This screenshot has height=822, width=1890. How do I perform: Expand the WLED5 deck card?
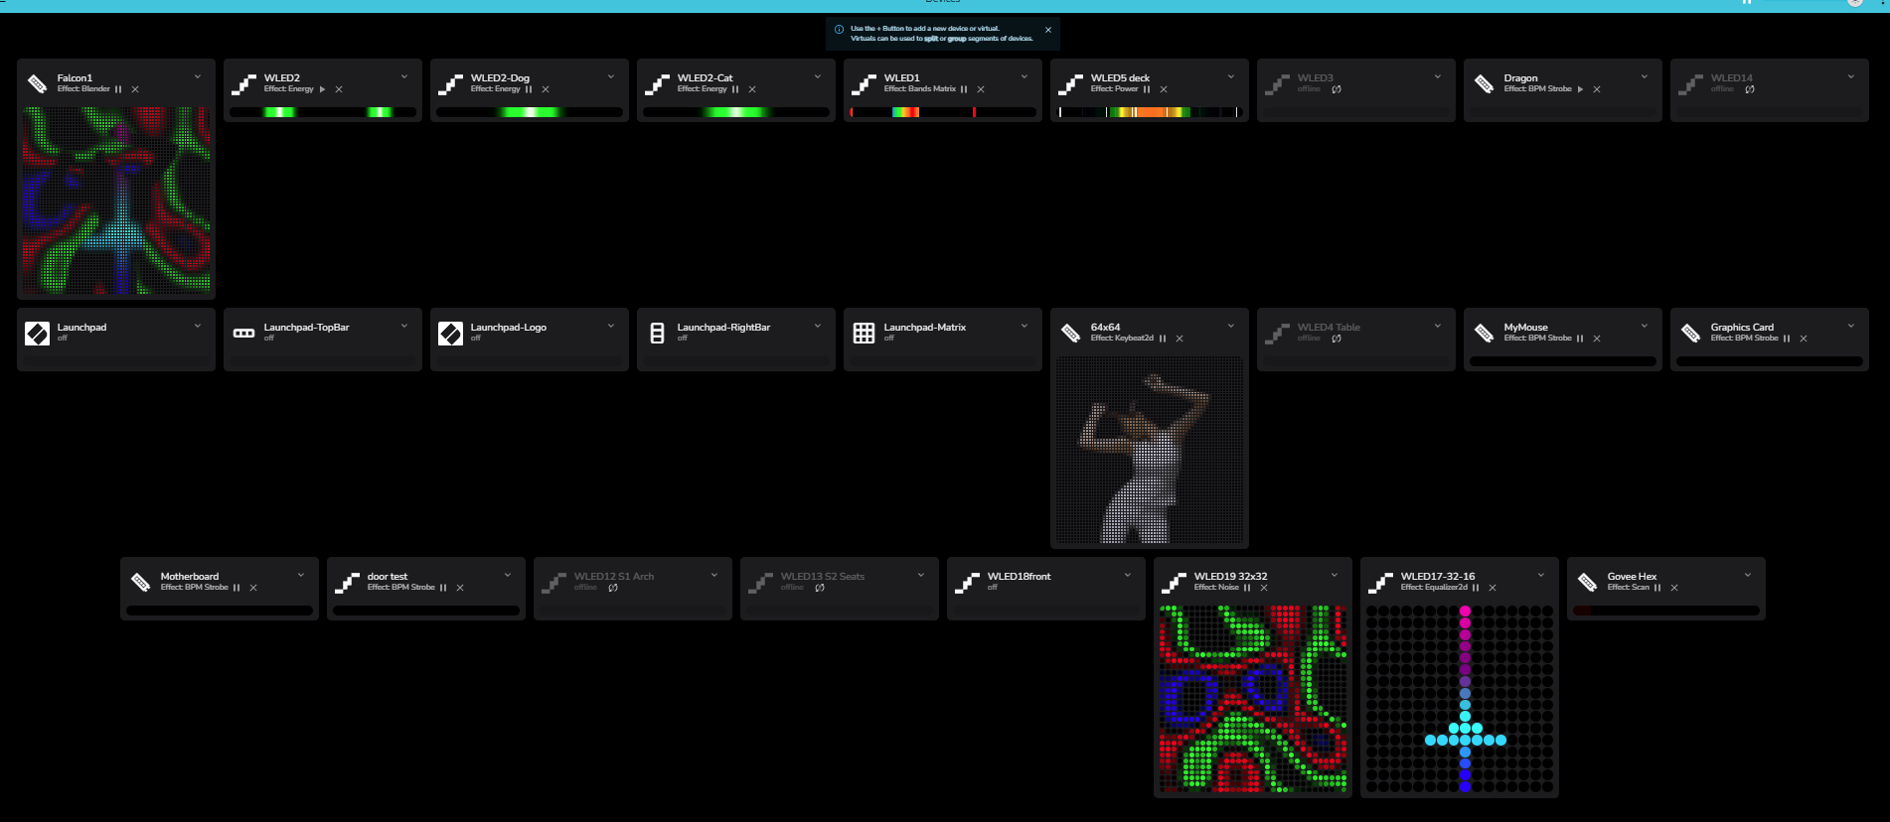(1231, 76)
